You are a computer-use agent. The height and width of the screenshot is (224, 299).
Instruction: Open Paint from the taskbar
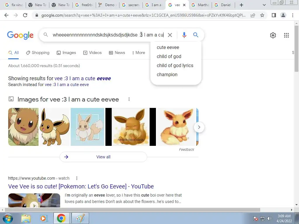tap(80, 218)
